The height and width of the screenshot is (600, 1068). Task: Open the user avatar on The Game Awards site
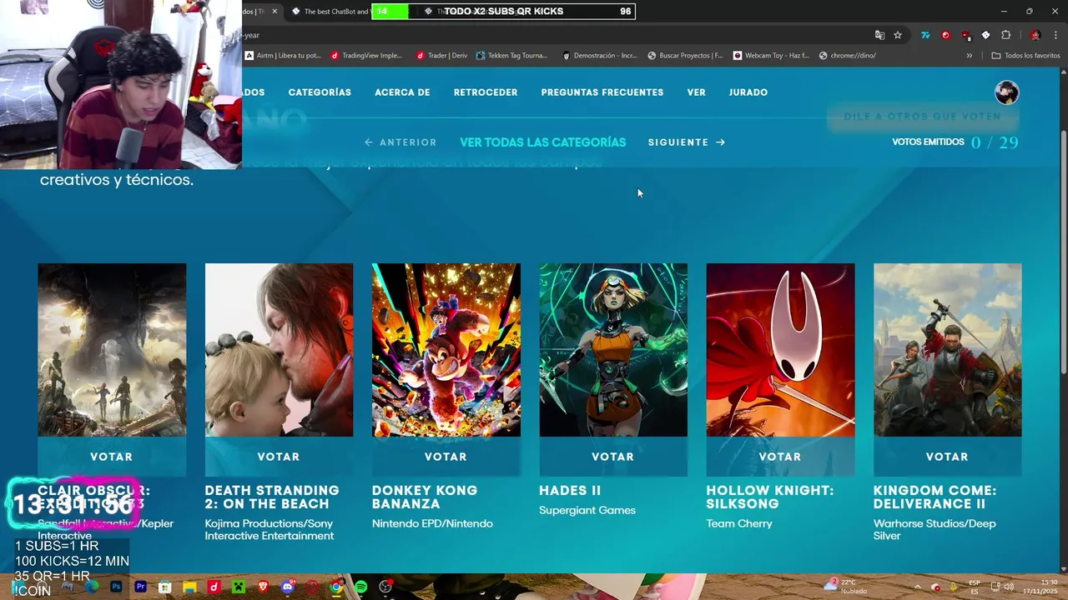(x=1007, y=92)
